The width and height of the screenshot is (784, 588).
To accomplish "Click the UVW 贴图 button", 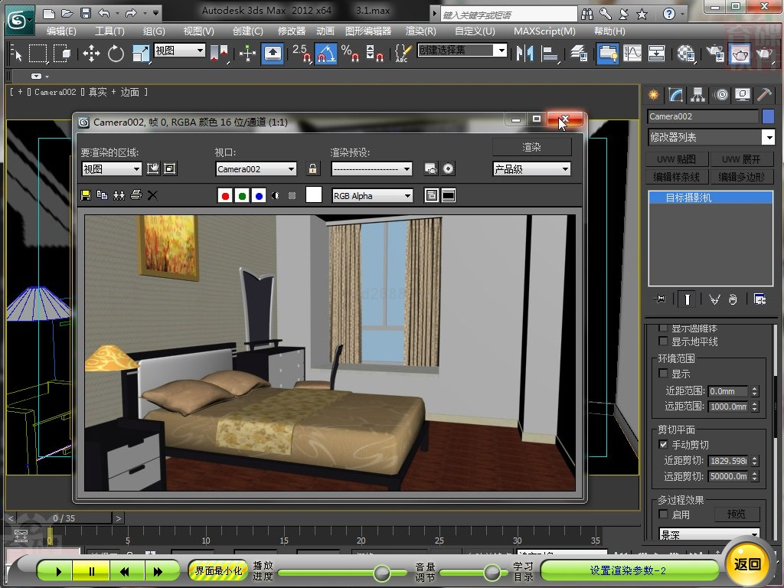I will pyautogui.click(x=677, y=159).
